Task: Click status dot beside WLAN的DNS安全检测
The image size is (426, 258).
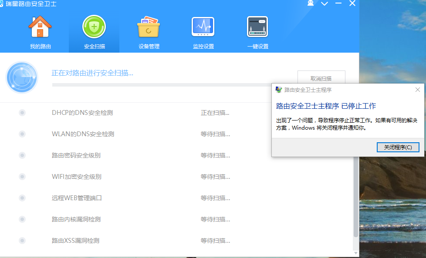Action: (22, 134)
